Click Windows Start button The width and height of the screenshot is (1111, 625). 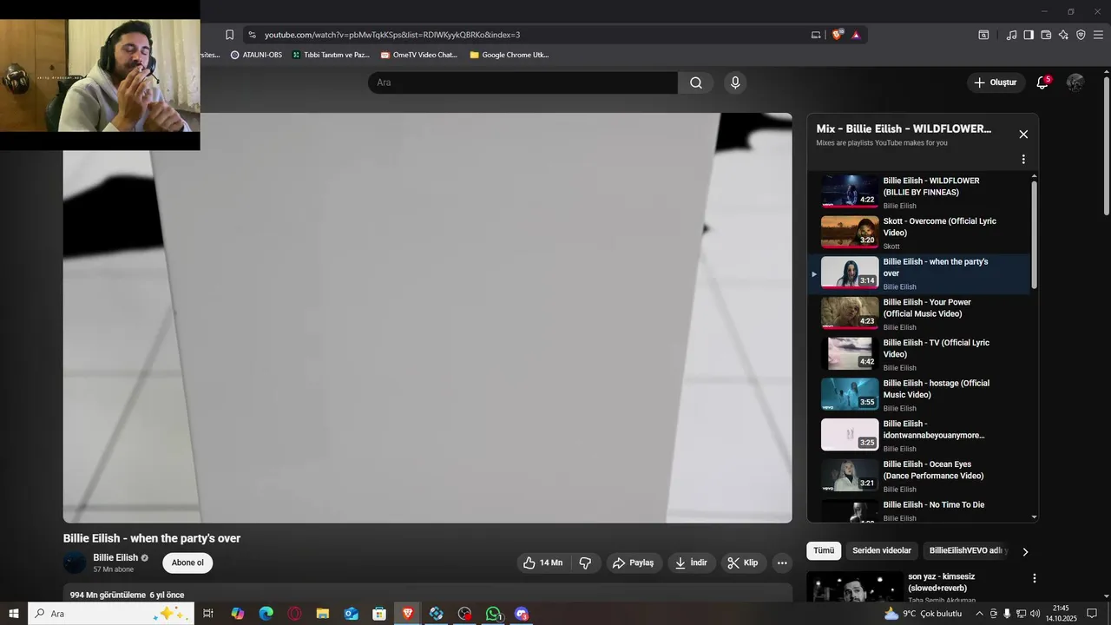pos(14,613)
